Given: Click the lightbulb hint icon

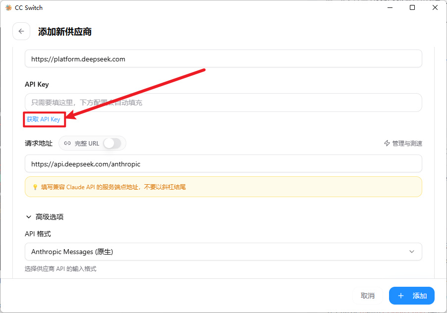Looking at the screenshot, I should (35, 187).
